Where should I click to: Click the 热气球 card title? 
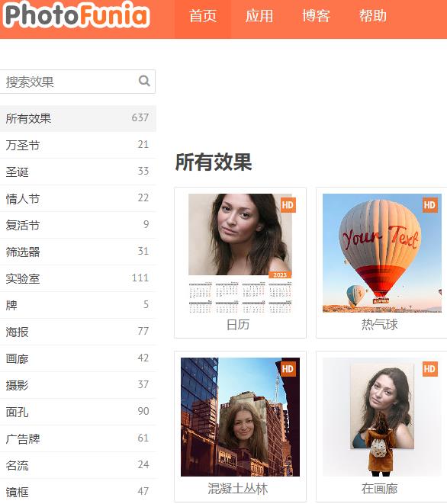(x=380, y=325)
